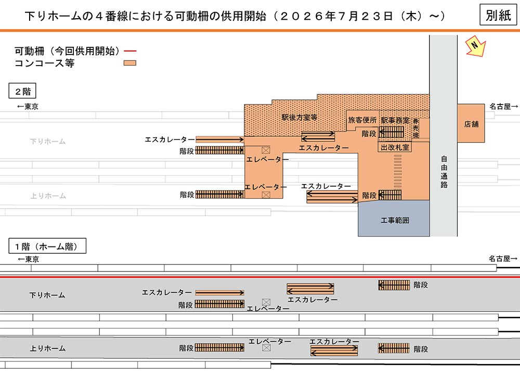Viewport: 520px width, 390px height.
Task: Click the 出改札室 ticket gate room
Action: 395,148
